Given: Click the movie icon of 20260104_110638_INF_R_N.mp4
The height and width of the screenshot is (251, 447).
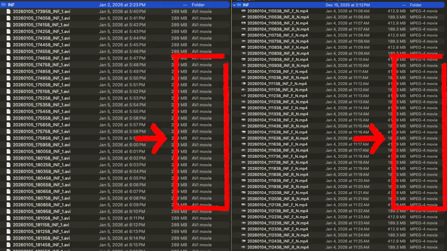Looking at the screenshot, I should (243, 29).
